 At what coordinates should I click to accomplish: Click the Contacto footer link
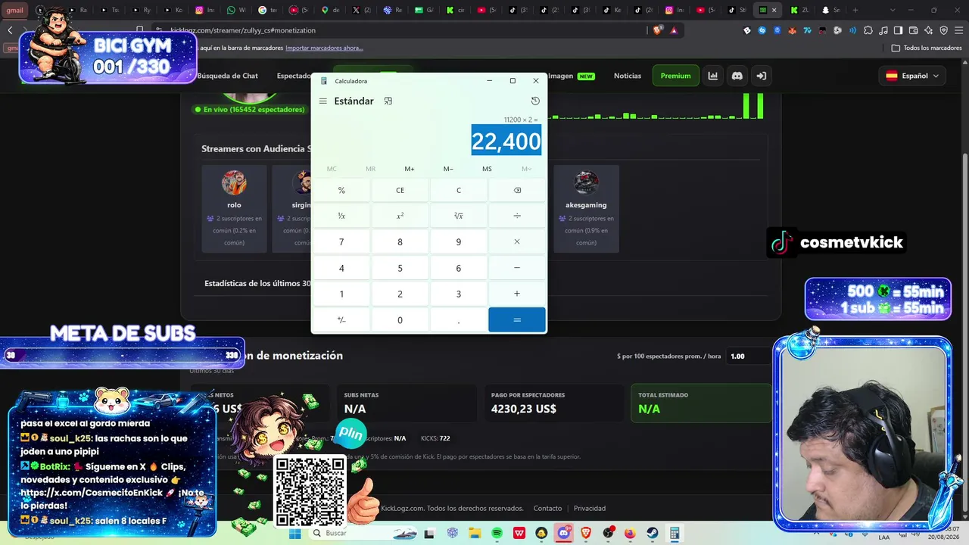547,509
